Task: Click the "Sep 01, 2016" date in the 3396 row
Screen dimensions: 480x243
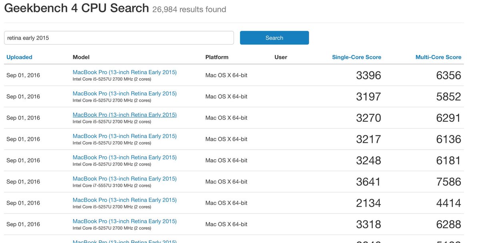Action: tap(23, 75)
